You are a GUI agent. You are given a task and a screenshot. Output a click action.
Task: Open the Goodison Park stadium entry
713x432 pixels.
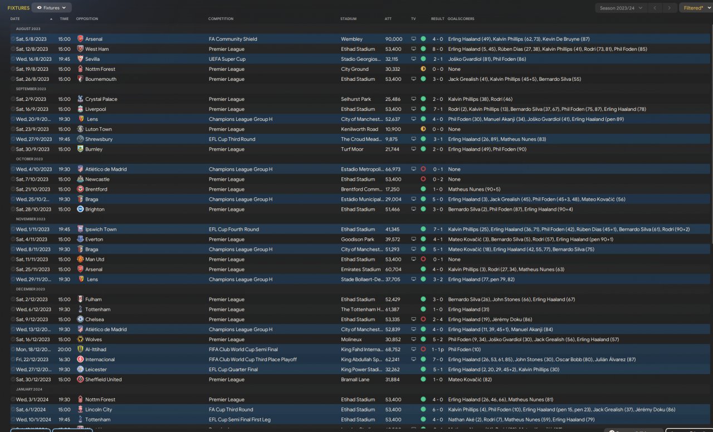click(357, 240)
